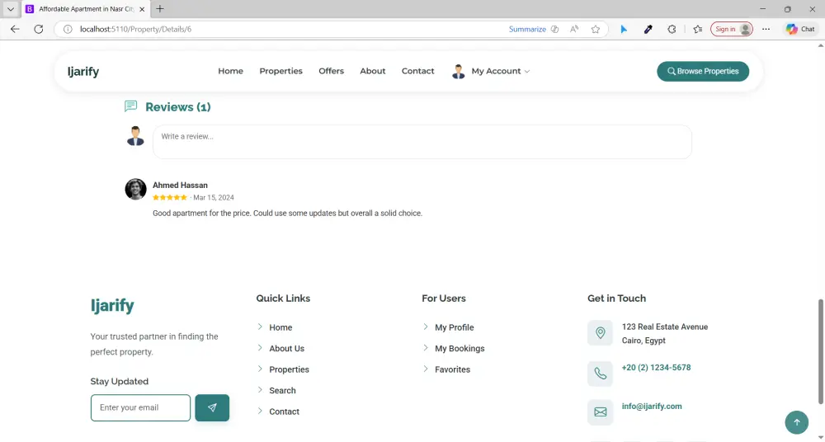Click the info@ijarify.com email link
Image resolution: width=825 pixels, height=442 pixels.
652,407
